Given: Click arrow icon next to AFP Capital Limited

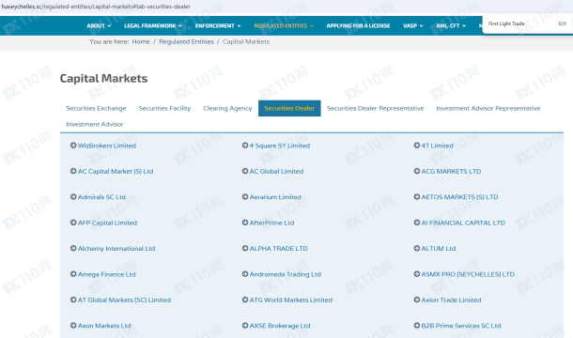Looking at the screenshot, I should click(73, 223).
